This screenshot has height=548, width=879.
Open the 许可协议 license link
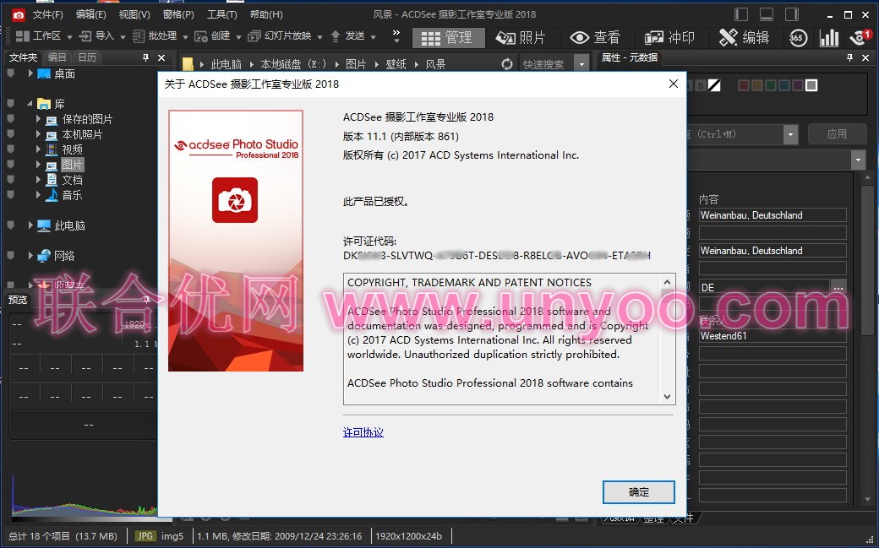363,432
